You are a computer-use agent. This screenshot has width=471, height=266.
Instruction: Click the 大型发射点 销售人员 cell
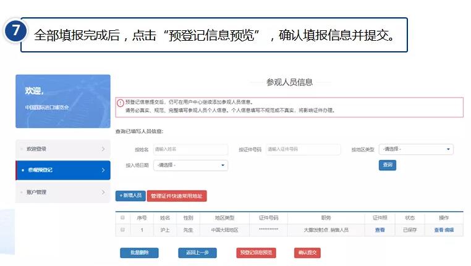click(326, 230)
